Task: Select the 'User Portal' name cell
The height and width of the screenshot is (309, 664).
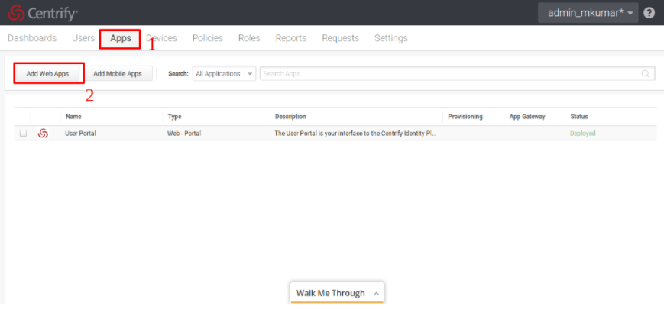Action: 80,134
